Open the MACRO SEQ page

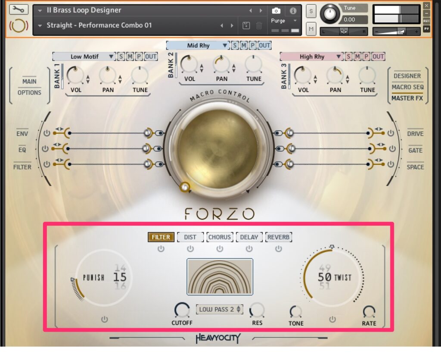pos(407,87)
